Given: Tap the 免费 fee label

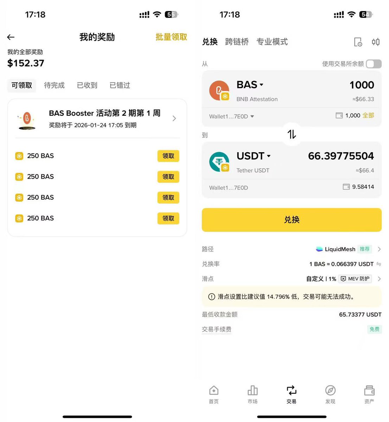Looking at the screenshot, I should [374, 329].
